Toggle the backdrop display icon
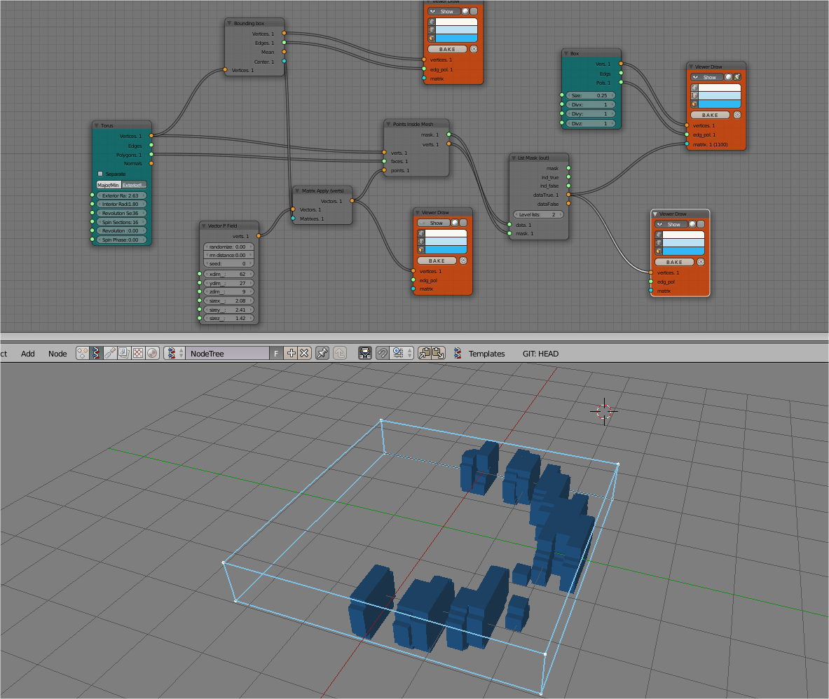 pos(365,353)
